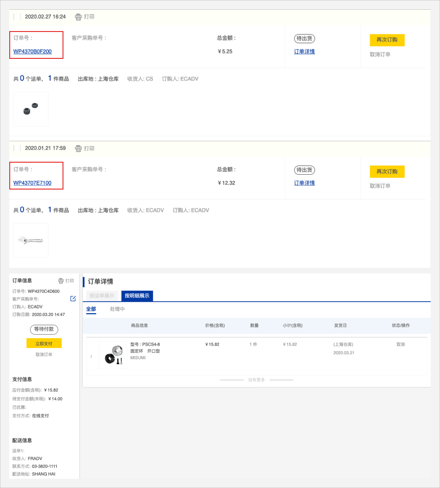The image size is (440, 488).
Task: Select the 处理中 filter tab
Action: tap(117, 309)
